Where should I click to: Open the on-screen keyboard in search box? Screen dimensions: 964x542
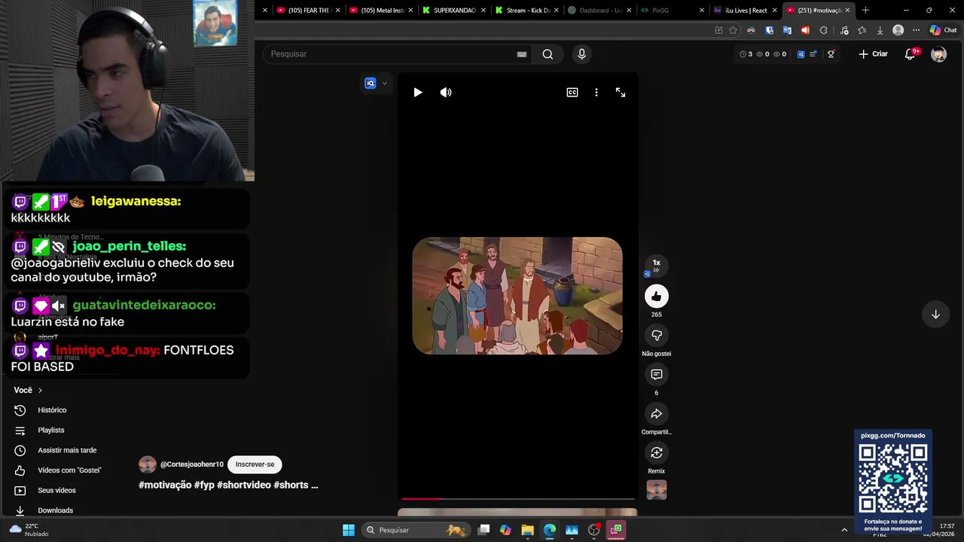pos(521,54)
